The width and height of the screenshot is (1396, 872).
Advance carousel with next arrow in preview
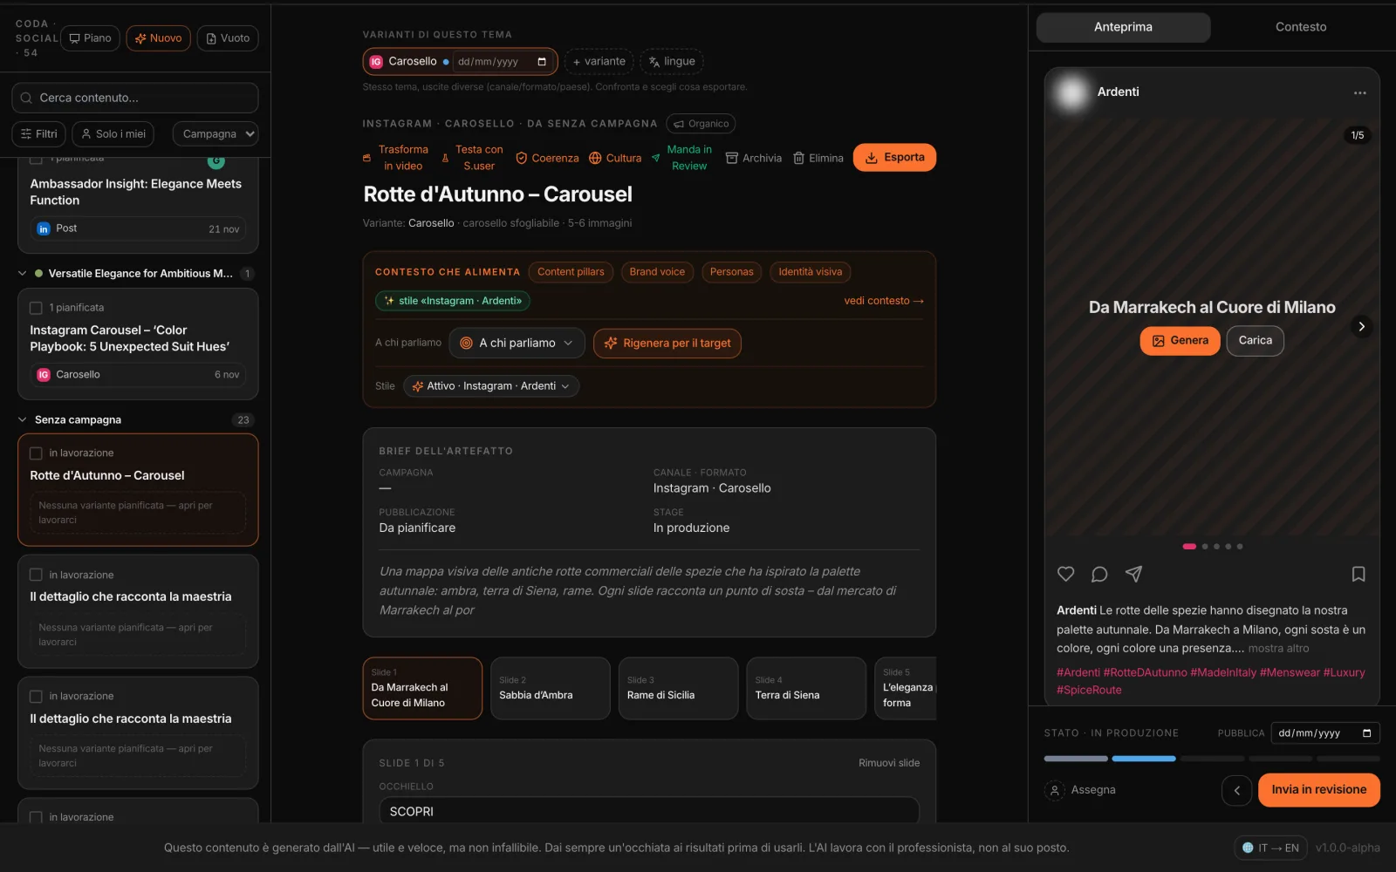coord(1361,326)
